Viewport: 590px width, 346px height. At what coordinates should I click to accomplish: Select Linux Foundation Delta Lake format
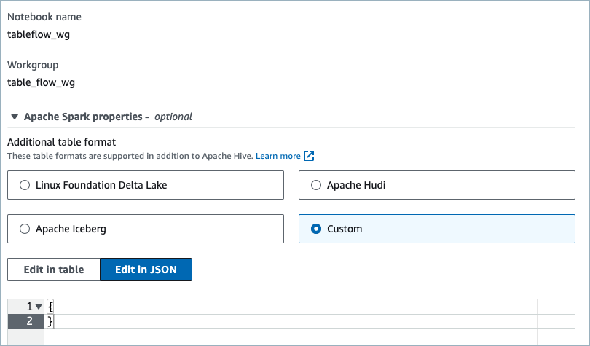pyautogui.click(x=25, y=185)
